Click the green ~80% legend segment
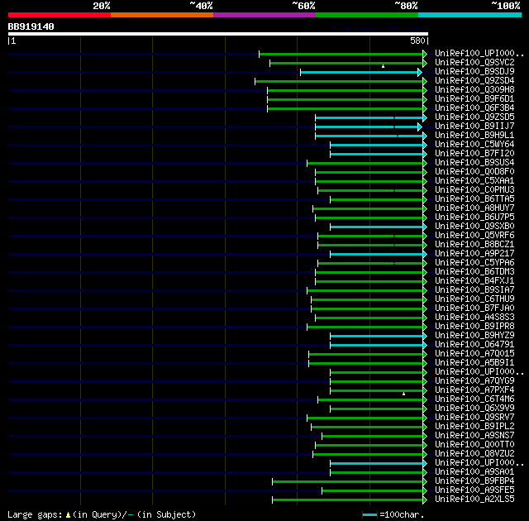529x521 pixels. point(367,15)
